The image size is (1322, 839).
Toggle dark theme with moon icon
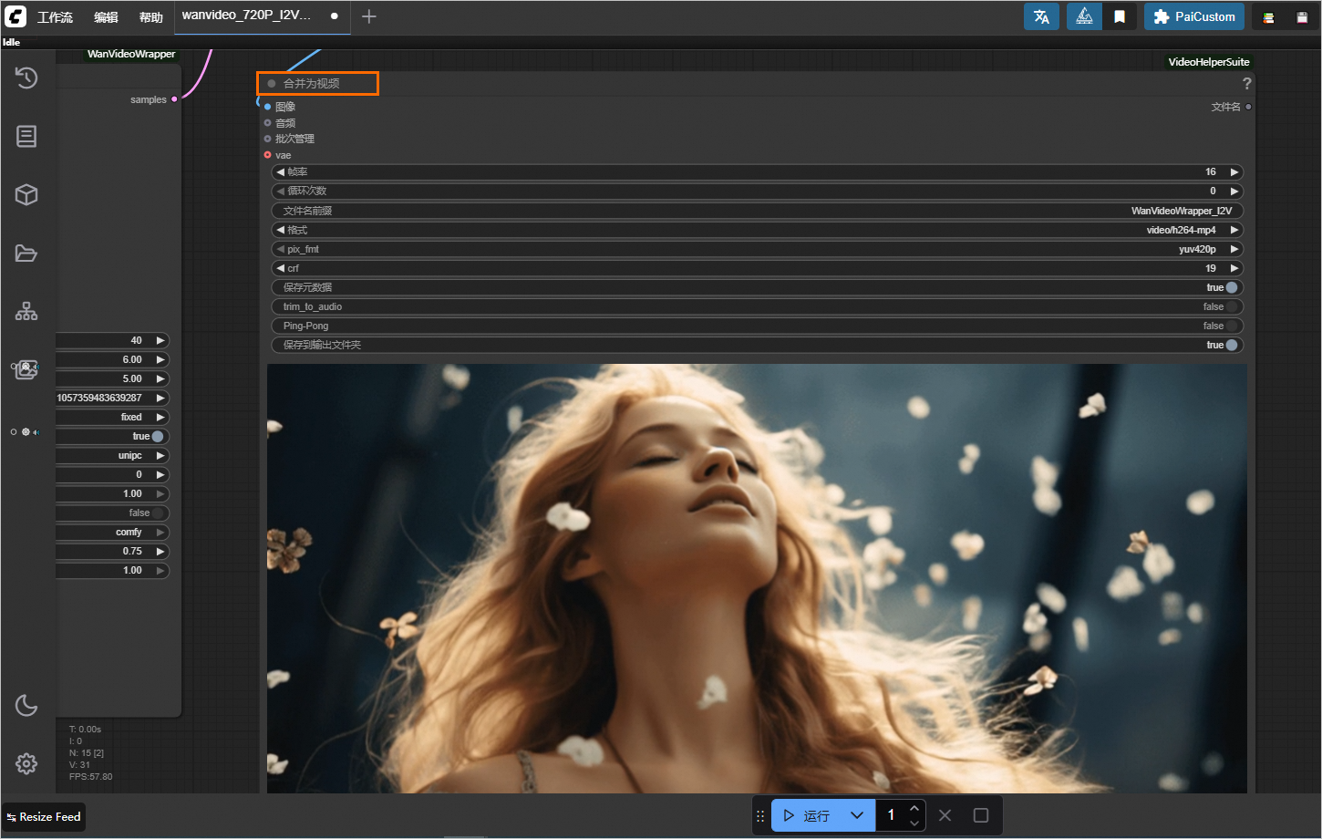26,706
